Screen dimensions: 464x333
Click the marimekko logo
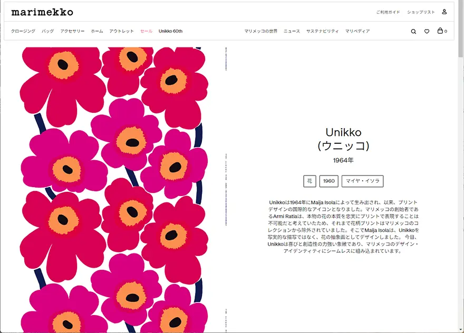42,12
